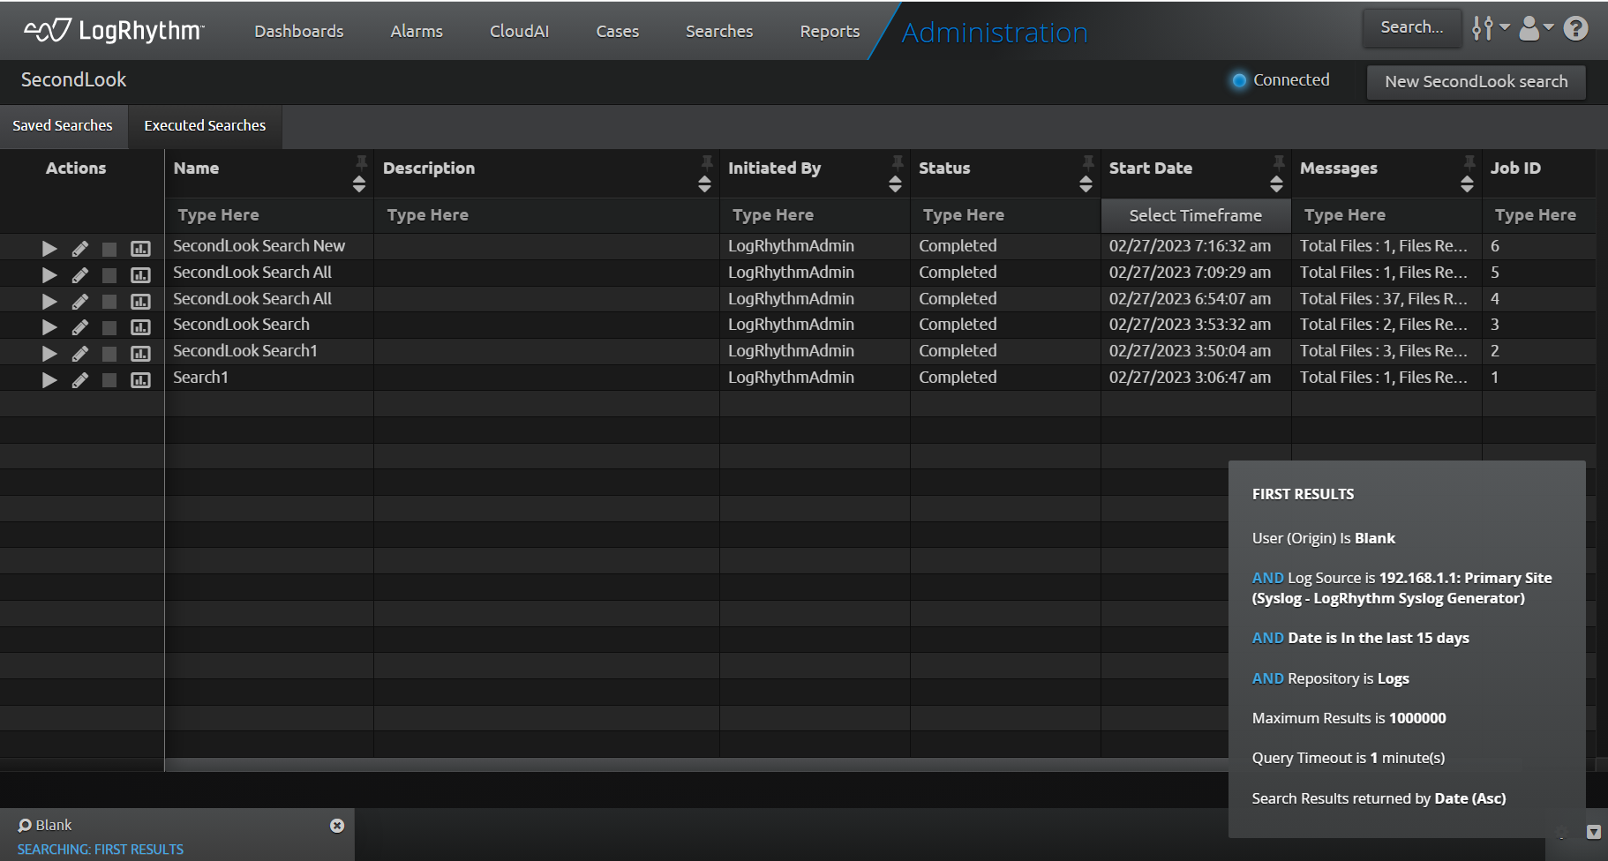The height and width of the screenshot is (861, 1608).
Task: Switch to the Saved Searches tab
Action: point(63,125)
